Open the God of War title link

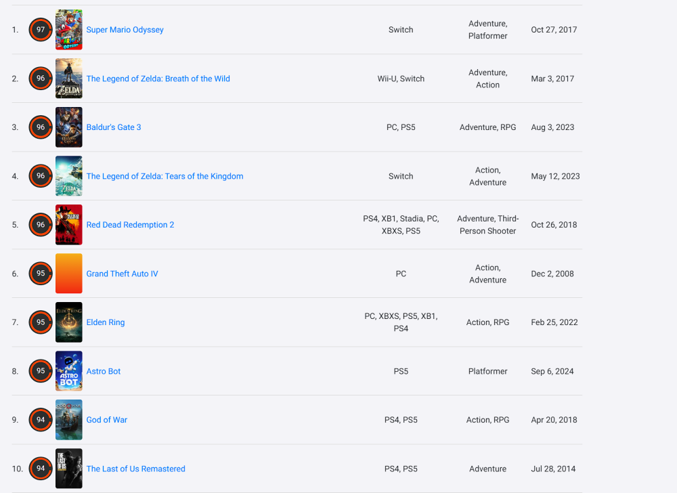coord(106,420)
